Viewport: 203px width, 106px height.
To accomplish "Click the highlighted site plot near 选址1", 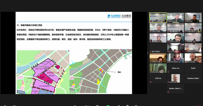I will 101,70.
